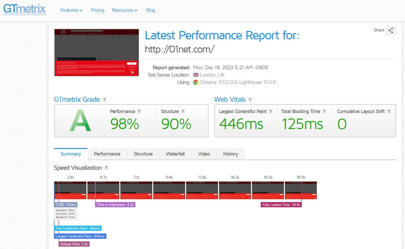This screenshot has height=249, width=405.
Task: Click the 2.4s filmstrip frame
Action: [x=70, y=190]
